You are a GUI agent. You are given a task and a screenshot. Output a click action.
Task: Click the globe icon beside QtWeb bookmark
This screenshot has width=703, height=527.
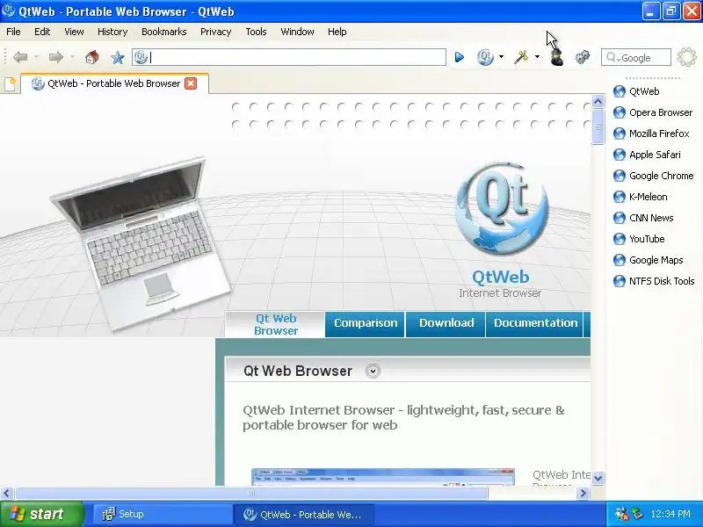(x=620, y=91)
